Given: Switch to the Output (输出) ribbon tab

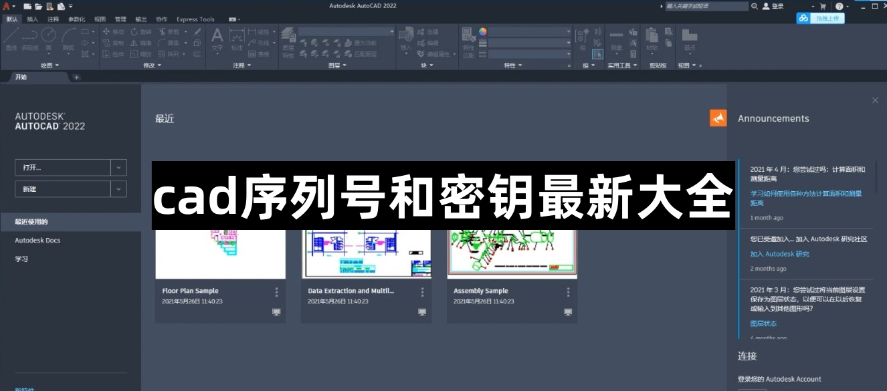Looking at the screenshot, I should point(141,19).
